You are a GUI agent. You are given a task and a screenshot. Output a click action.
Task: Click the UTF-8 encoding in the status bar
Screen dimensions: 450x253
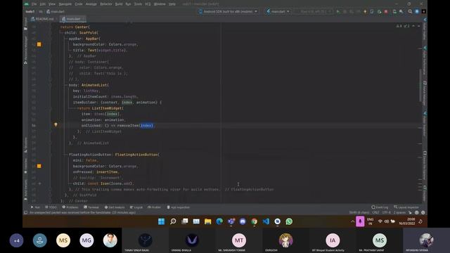click(386, 212)
